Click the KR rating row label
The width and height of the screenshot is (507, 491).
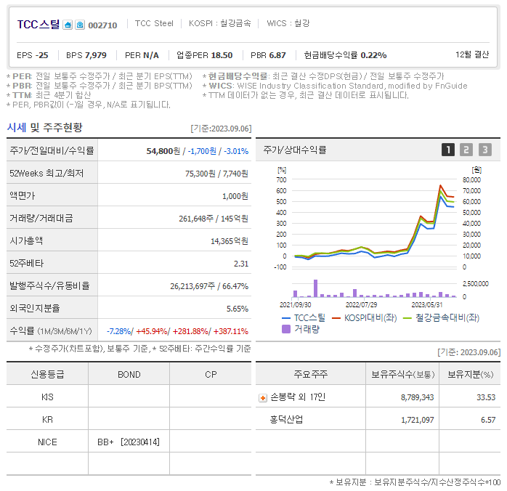pos(47,420)
